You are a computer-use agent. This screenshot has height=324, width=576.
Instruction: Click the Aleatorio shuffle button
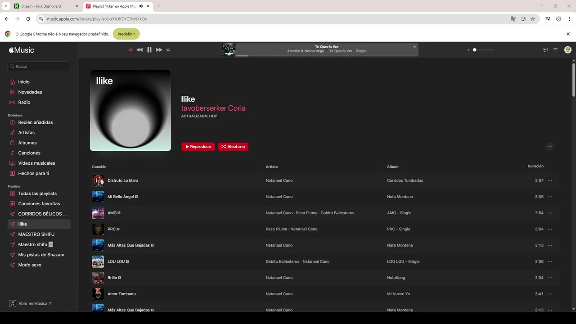tap(233, 147)
